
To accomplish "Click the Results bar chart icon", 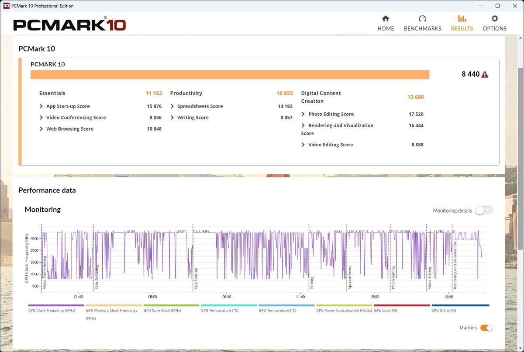I will tap(462, 19).
